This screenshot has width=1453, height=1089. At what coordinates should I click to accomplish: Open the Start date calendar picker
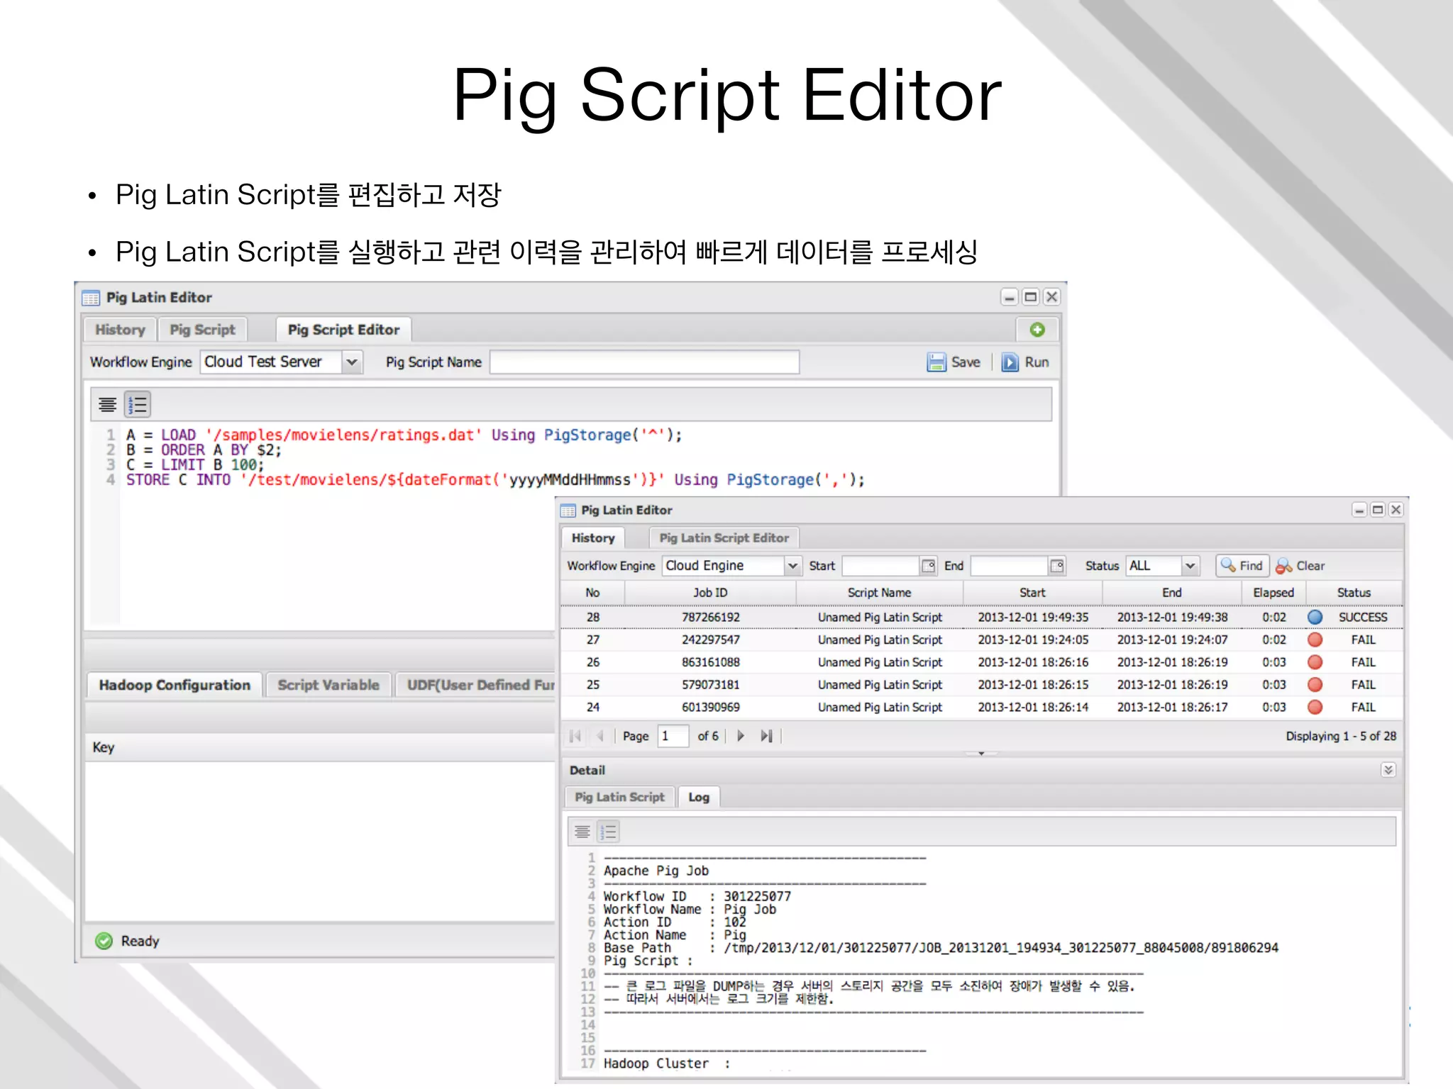coord(928,566)
